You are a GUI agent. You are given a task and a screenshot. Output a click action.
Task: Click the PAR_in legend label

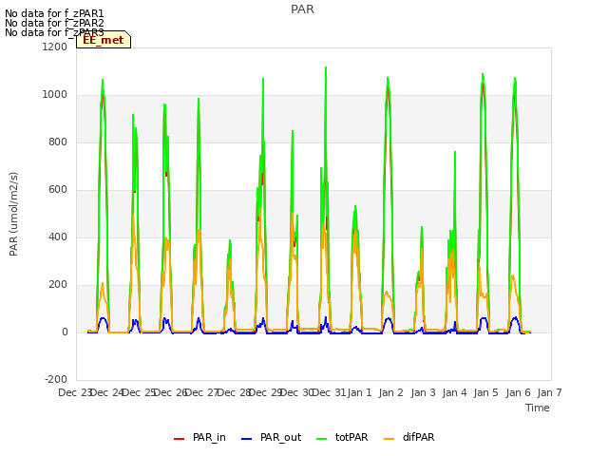click(209, 437)
